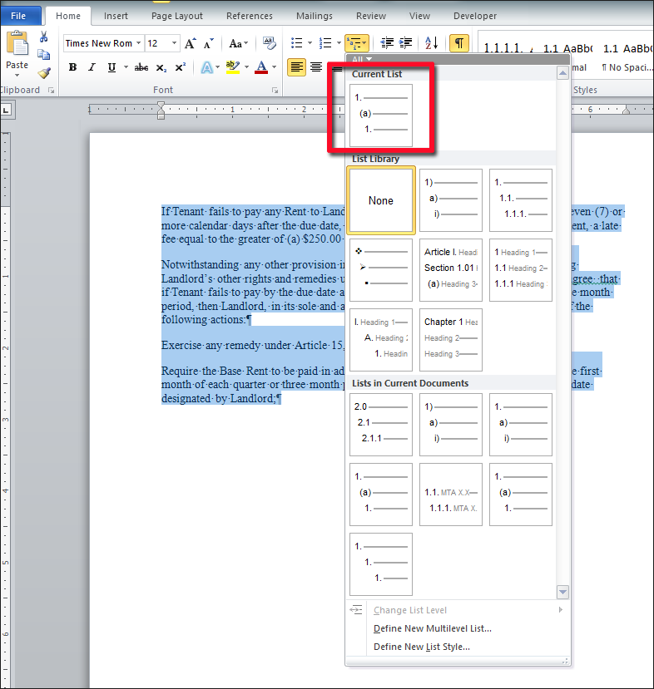Choose the 1) a) i) List Library style
This screenshot has height=689, width=654.
point(451,200)
